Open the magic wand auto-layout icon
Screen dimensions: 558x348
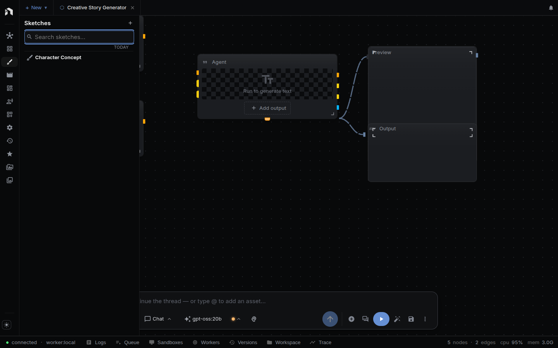point(397,319)
